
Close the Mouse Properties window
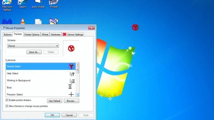point(91,28)
